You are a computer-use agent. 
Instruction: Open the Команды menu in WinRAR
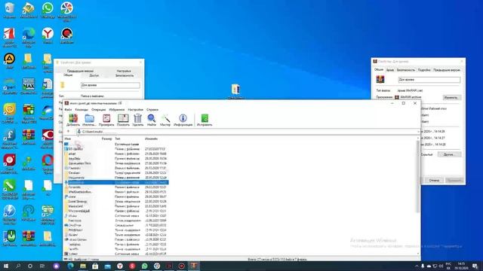82,109
